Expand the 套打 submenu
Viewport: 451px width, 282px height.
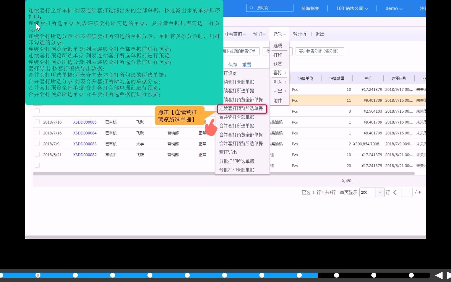point(280,73)
